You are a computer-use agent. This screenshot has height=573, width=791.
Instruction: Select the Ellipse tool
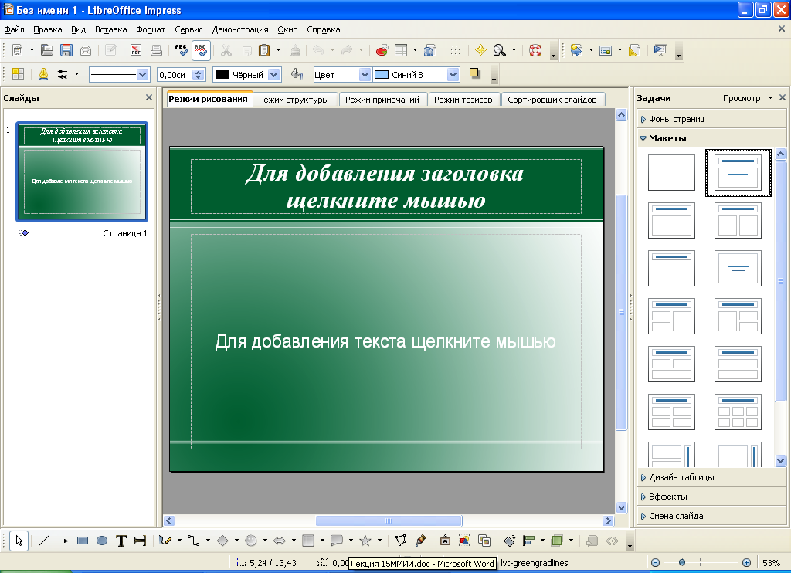click(102, 541)
